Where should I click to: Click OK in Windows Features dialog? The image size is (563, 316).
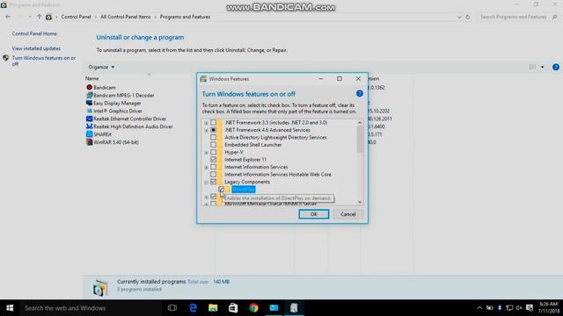coord(314,214)
